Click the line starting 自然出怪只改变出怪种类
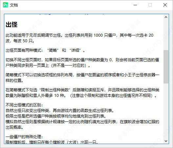The image size is (173, 148). pyautogui.click(x=60, y=110)
